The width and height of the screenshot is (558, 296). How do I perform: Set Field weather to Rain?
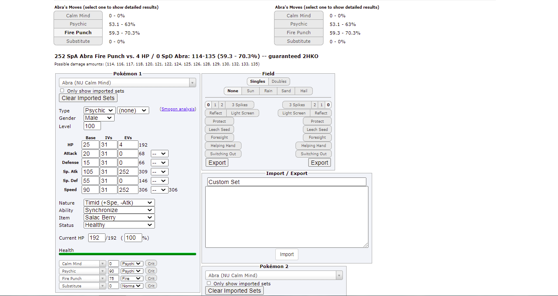[x=268, y=91]
